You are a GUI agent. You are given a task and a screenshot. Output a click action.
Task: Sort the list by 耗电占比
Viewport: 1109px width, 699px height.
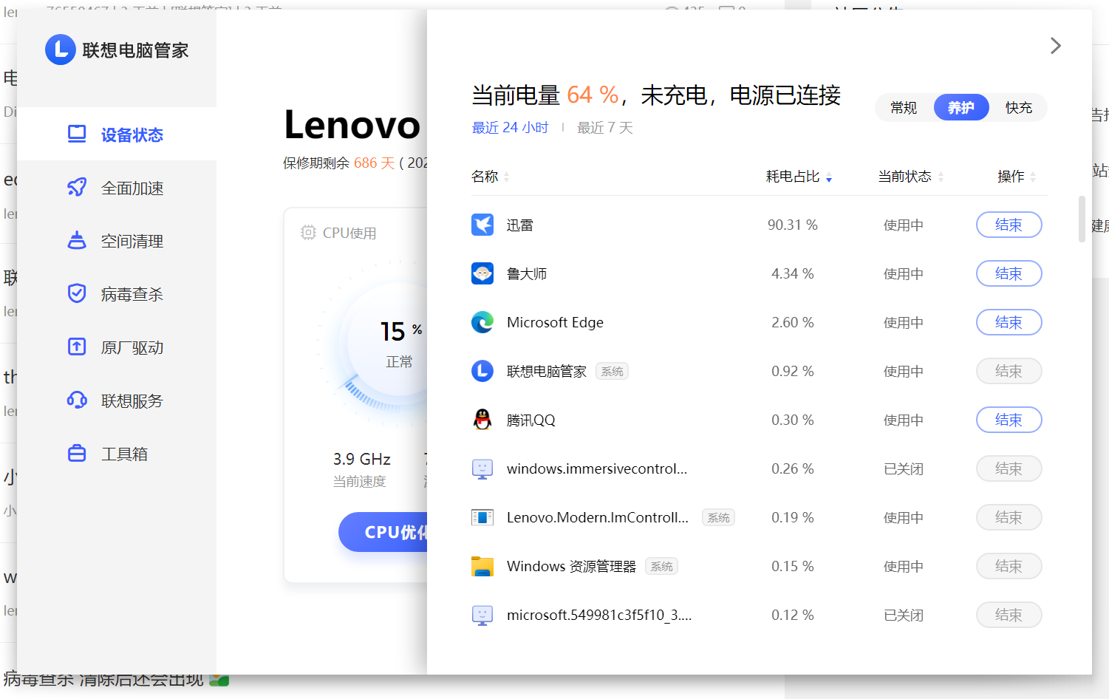tap(799, 177)
